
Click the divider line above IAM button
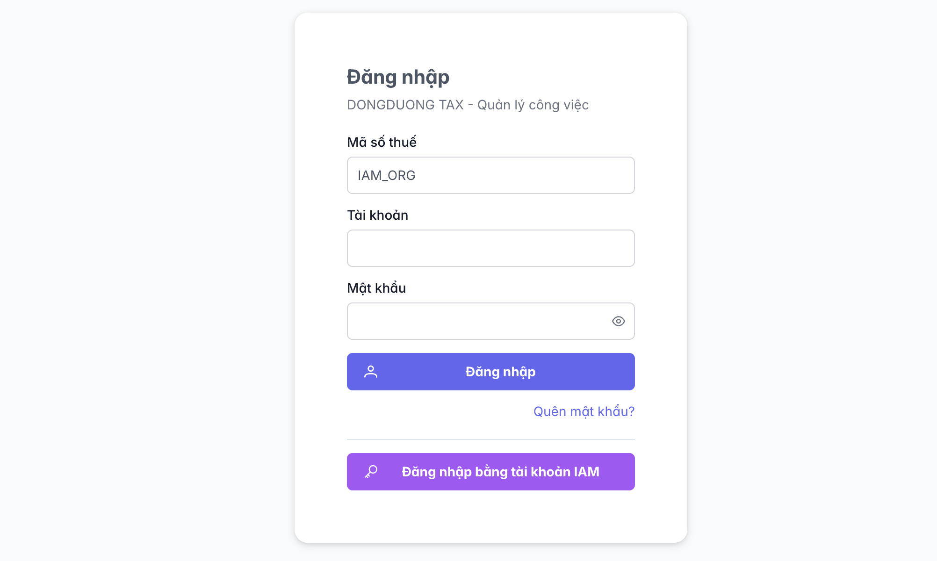[490, 439]
